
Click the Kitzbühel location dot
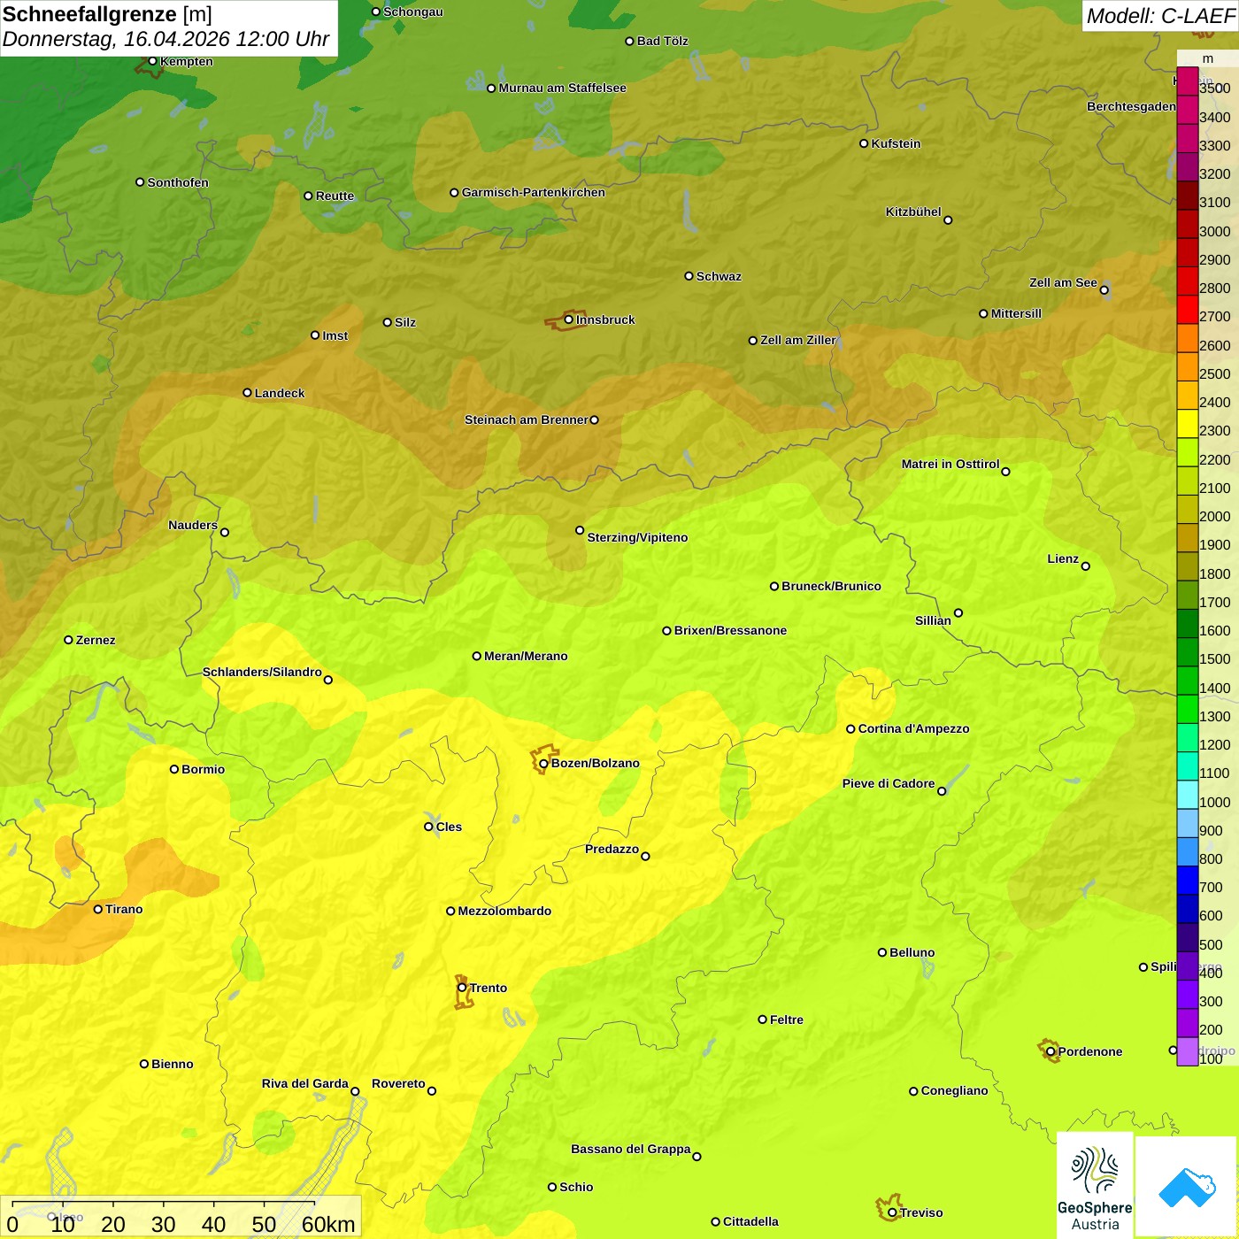click(x=948, y=220)
